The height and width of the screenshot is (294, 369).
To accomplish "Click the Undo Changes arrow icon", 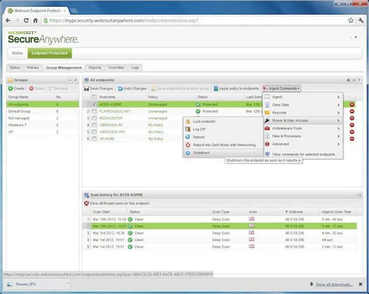I will [120, 88].
